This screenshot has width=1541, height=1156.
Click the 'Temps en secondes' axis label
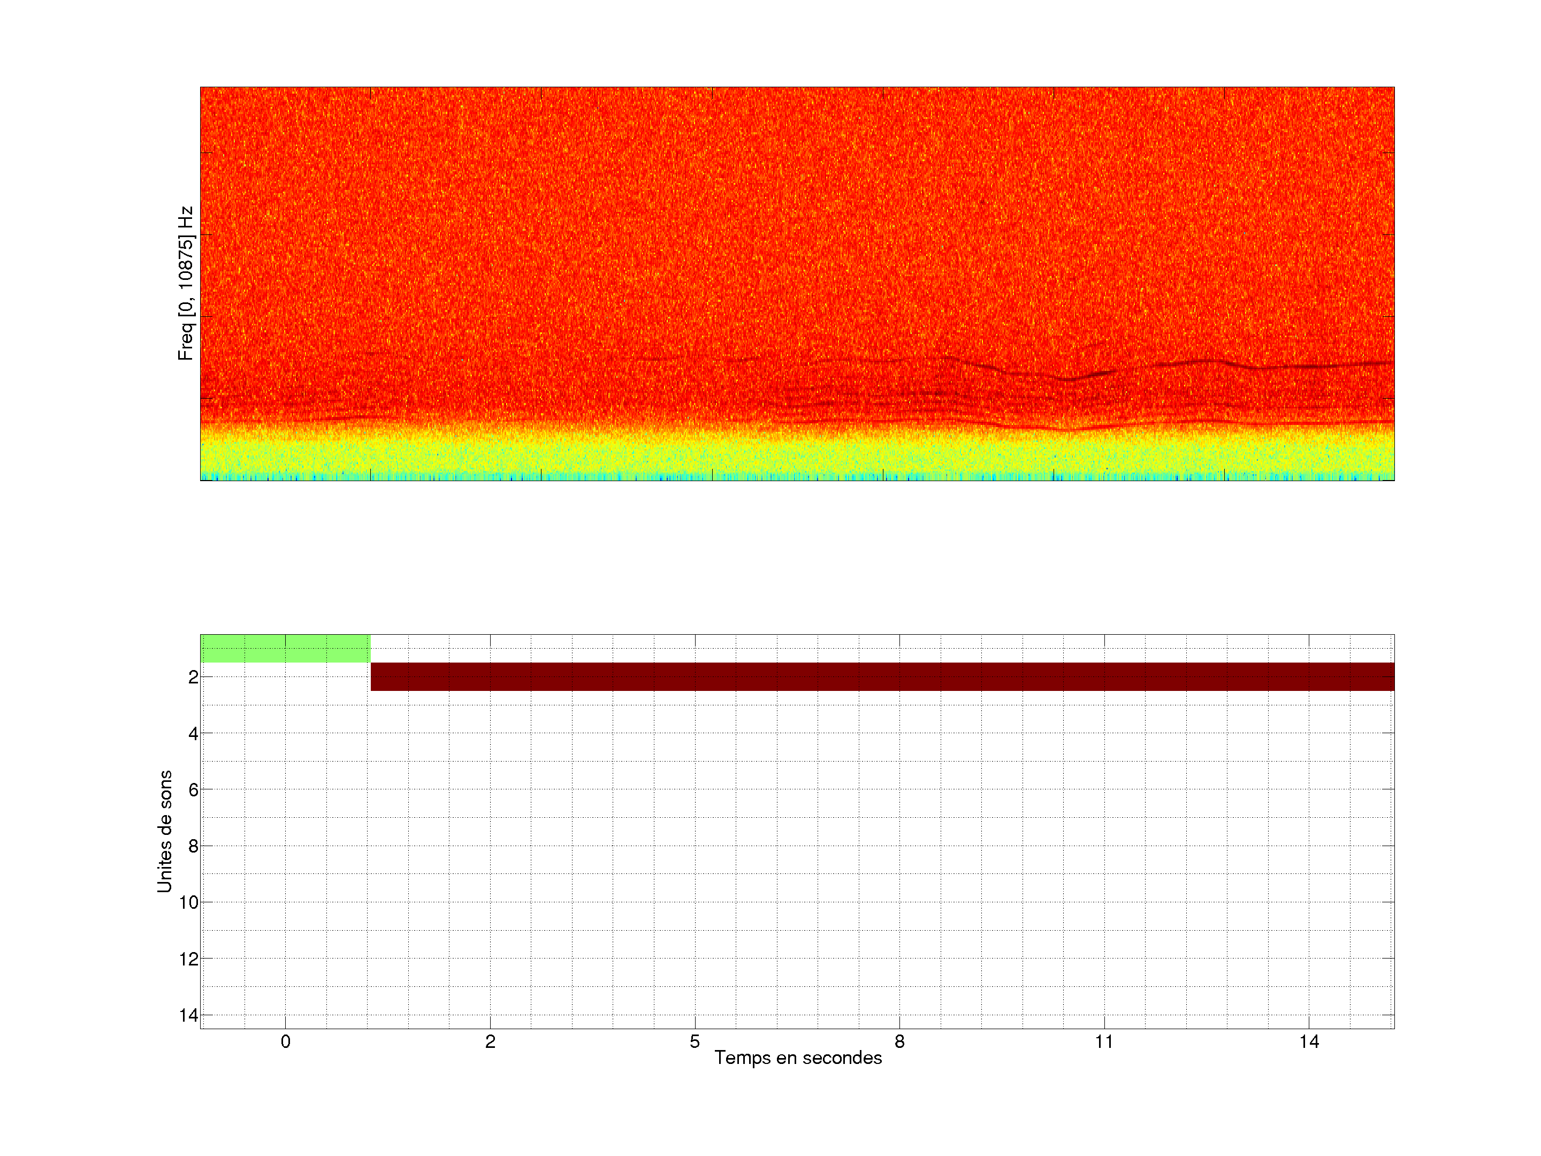coord(798,1058)
